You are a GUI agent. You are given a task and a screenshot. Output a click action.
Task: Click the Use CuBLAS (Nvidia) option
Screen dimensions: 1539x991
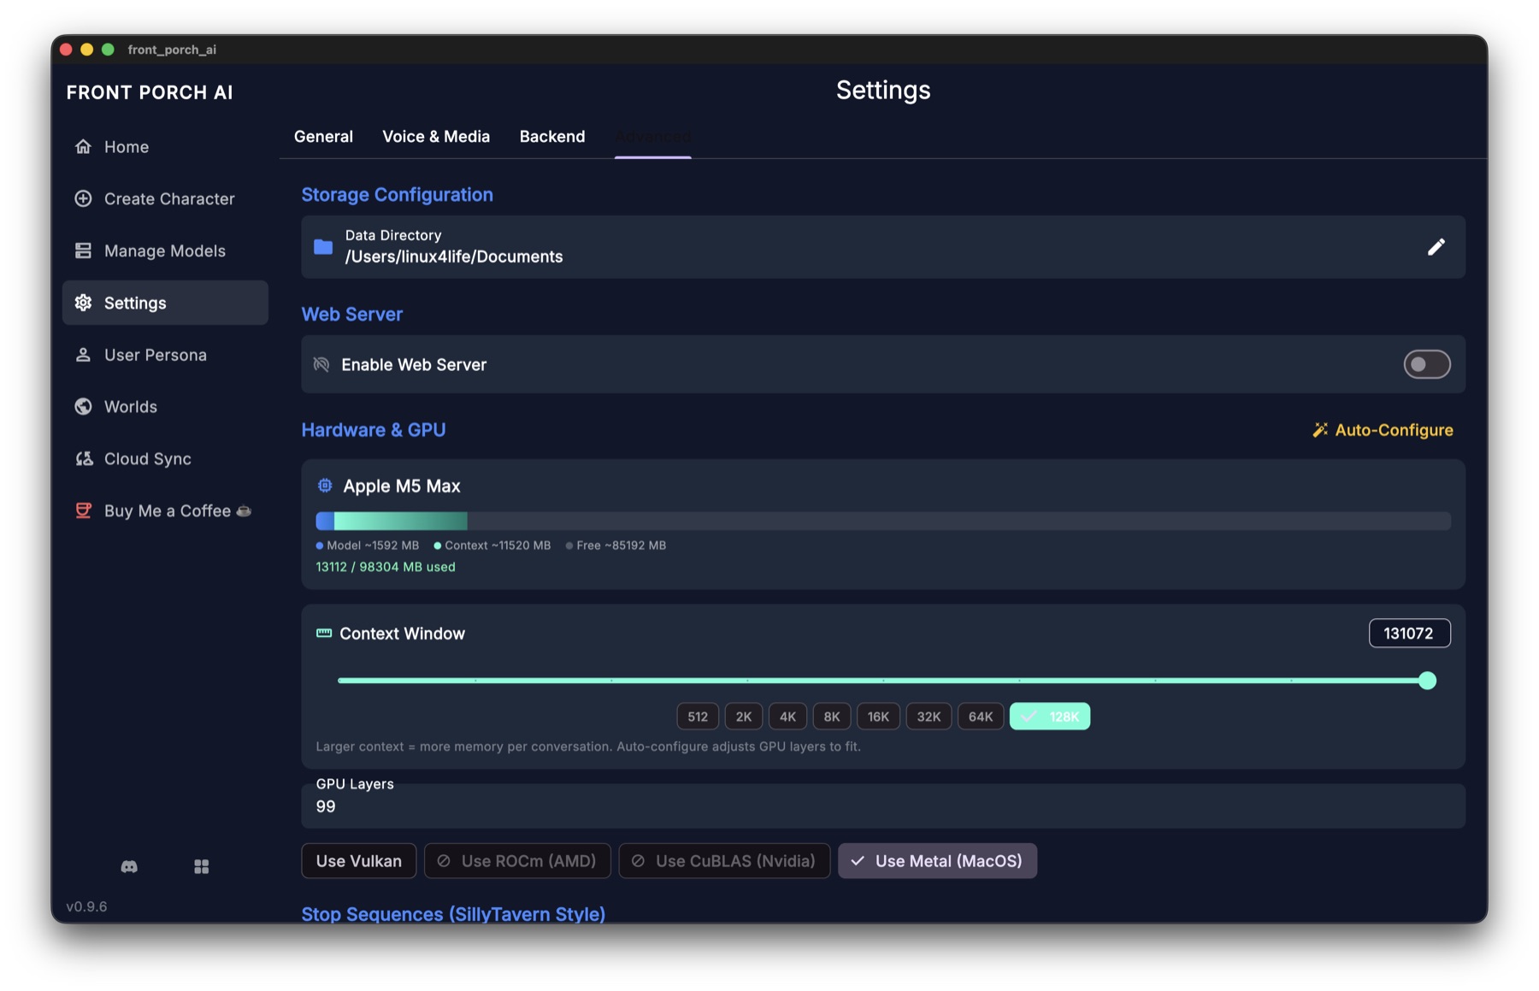point(724,861)
